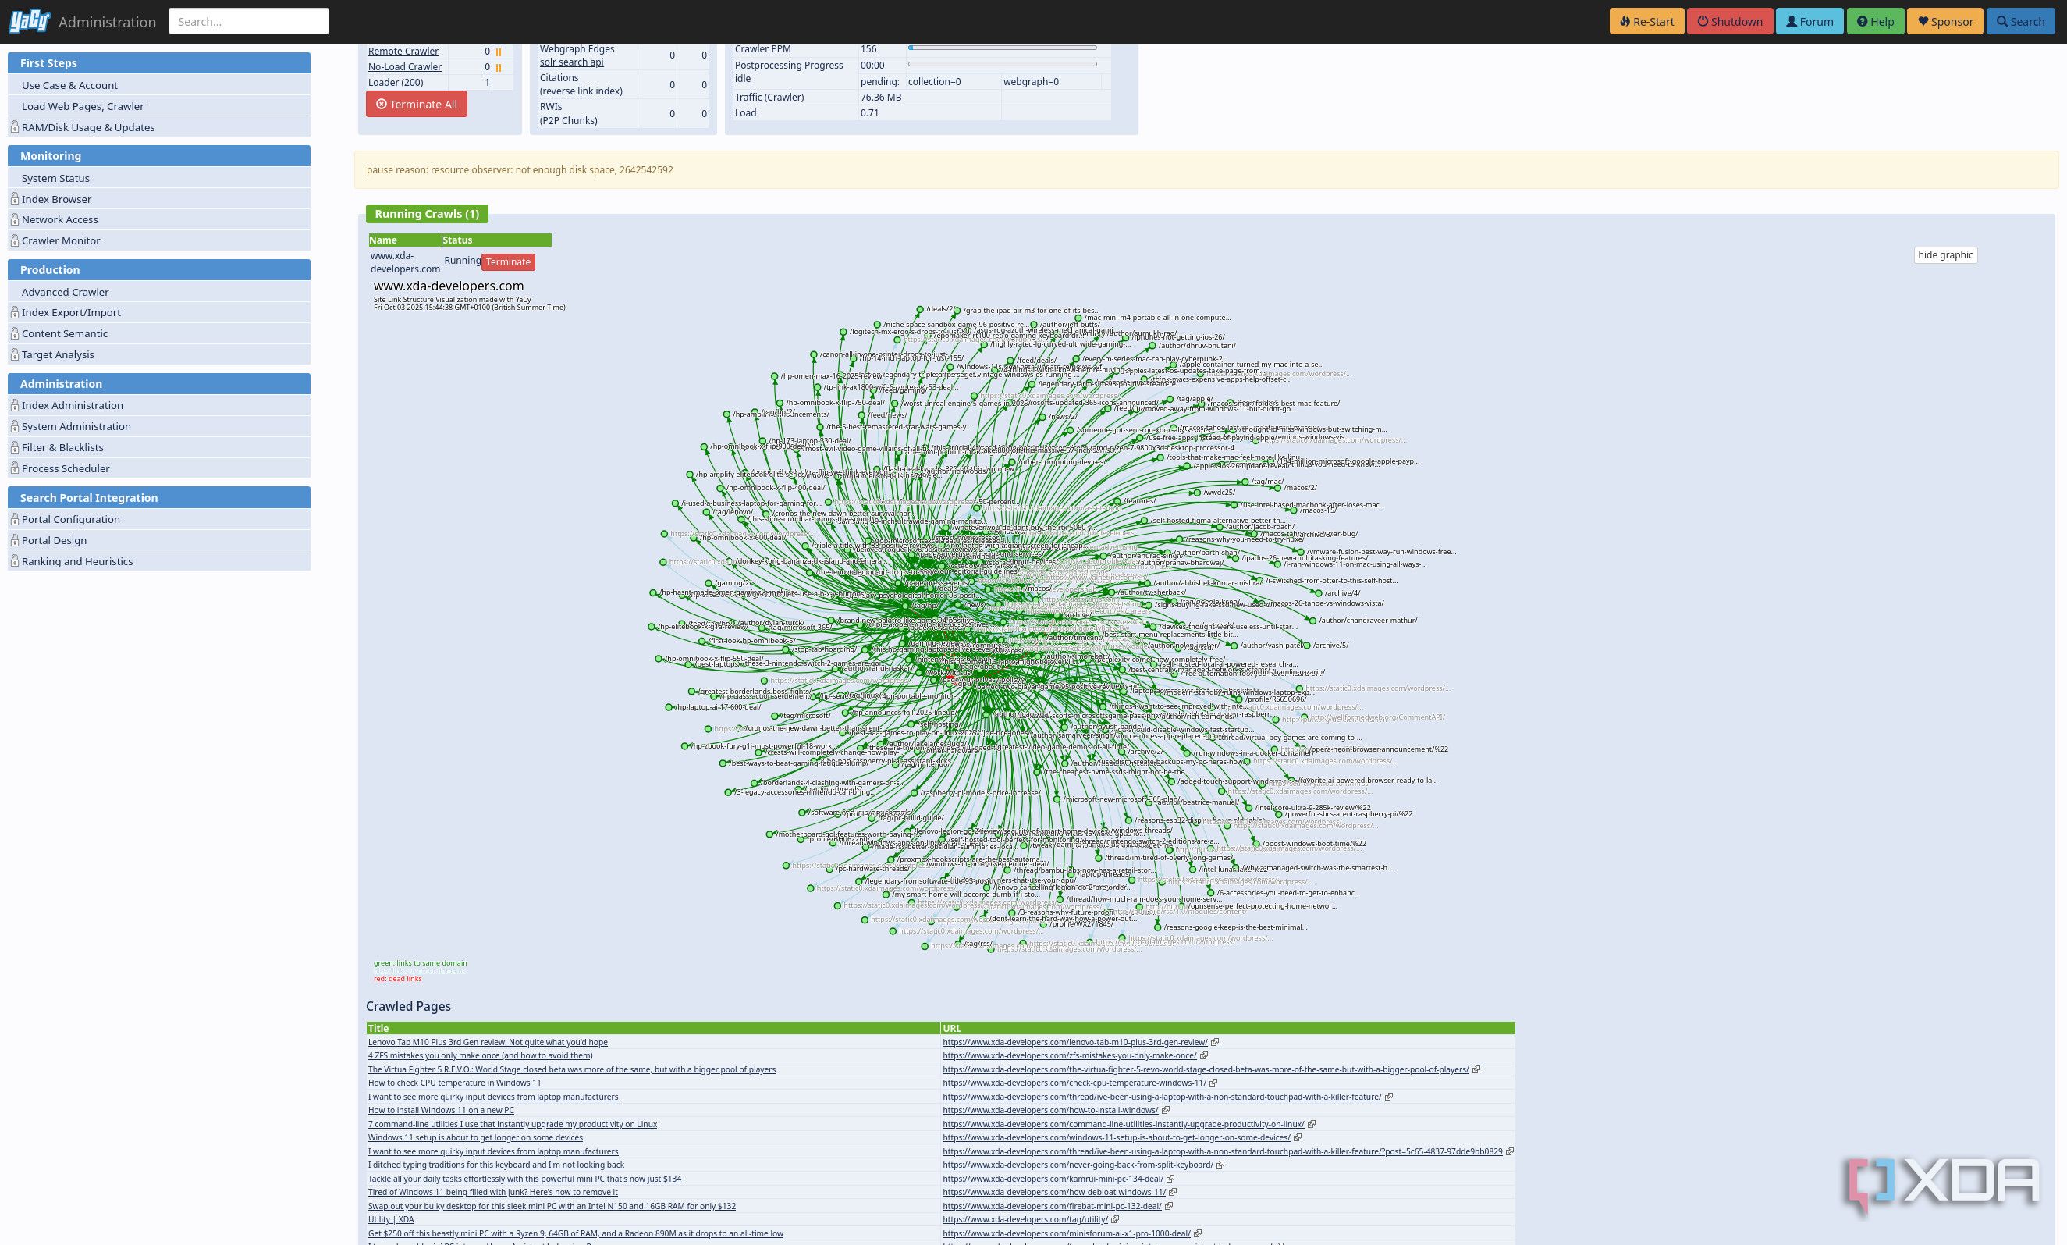Click the Postprocessing Progress bar
This screenshot has height=1245, width=2067.
tap(1002, 65)
